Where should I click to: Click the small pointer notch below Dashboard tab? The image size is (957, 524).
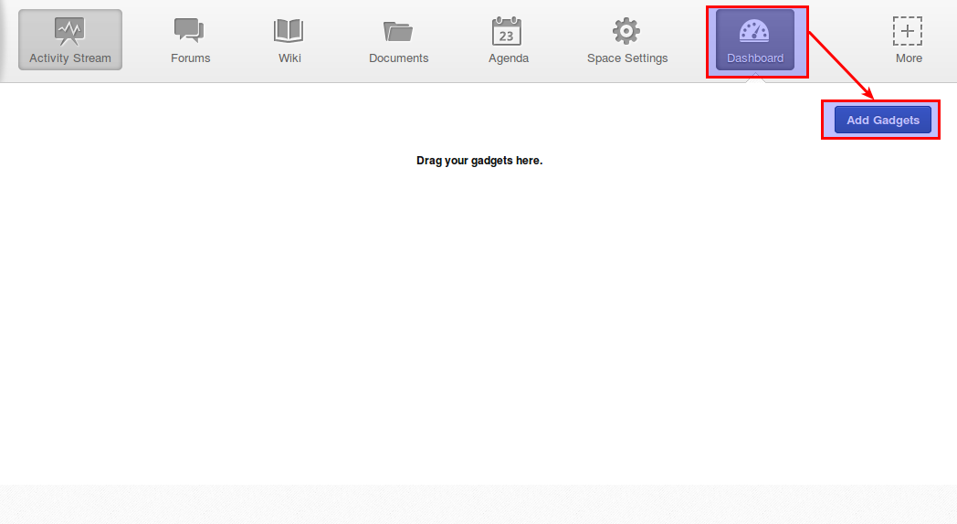[755, 78]
